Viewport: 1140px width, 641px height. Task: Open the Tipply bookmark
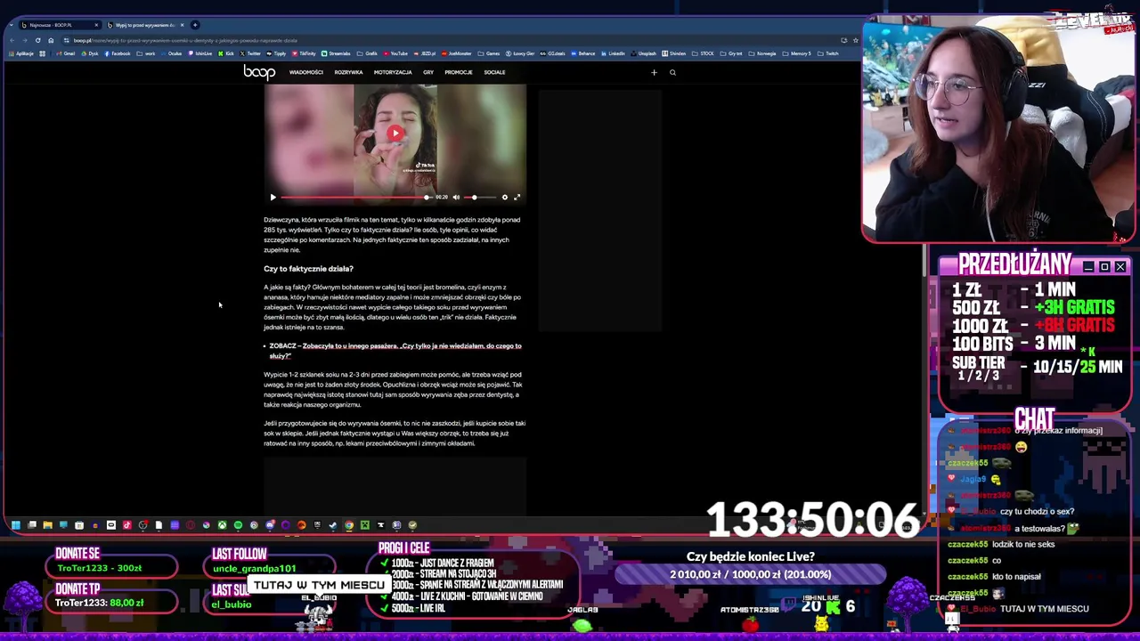pyautogui.click(x=276, y=53)
